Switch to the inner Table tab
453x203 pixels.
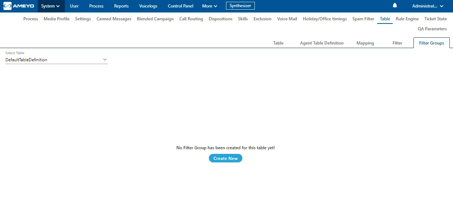pyautogui.click(x=278, y=43)
